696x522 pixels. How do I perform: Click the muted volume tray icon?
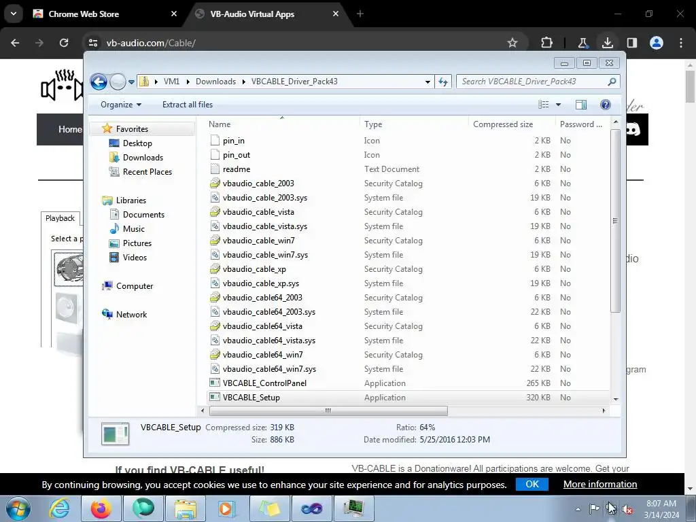[x=627, y=509]
